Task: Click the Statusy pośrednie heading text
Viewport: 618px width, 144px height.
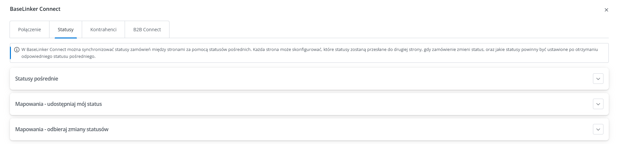Action: (x=37, y=79)
